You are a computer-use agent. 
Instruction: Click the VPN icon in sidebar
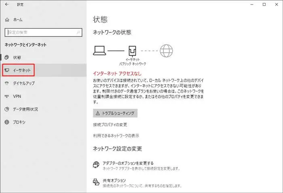6,96
